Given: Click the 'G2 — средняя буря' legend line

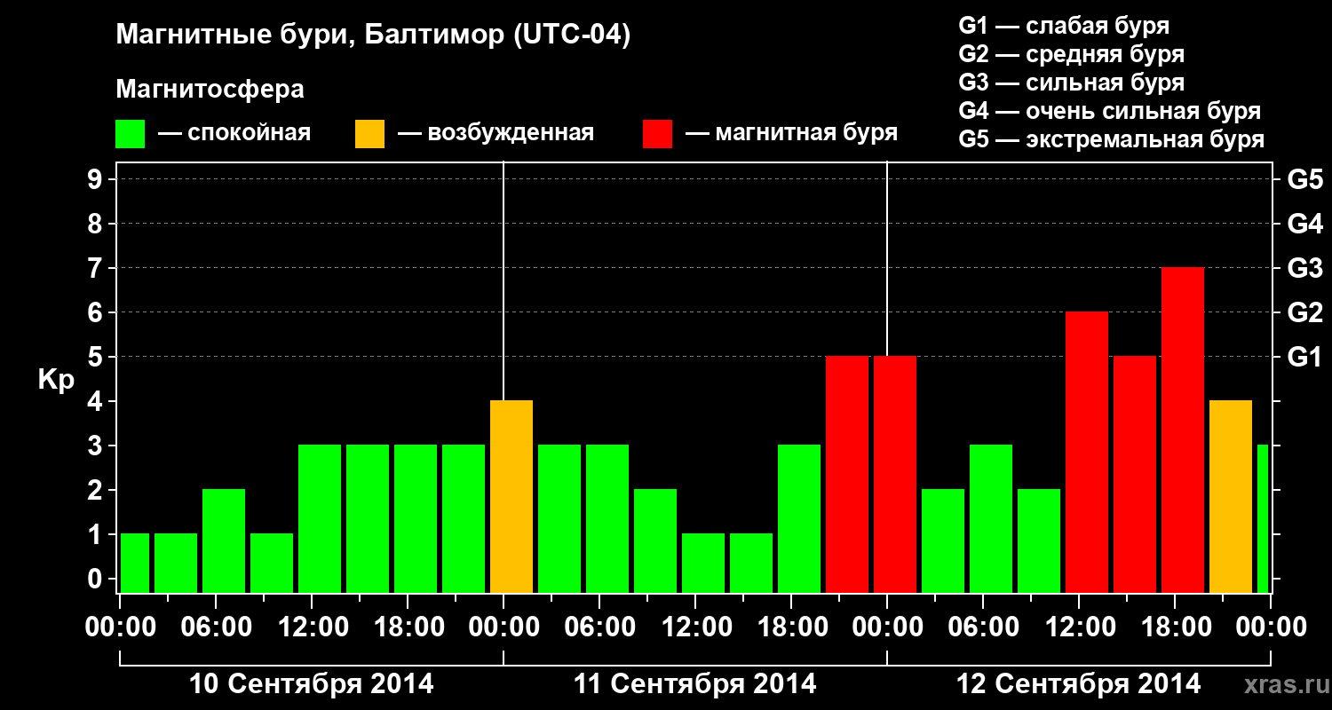Looking at the screenshot, I should (1071, 53).
